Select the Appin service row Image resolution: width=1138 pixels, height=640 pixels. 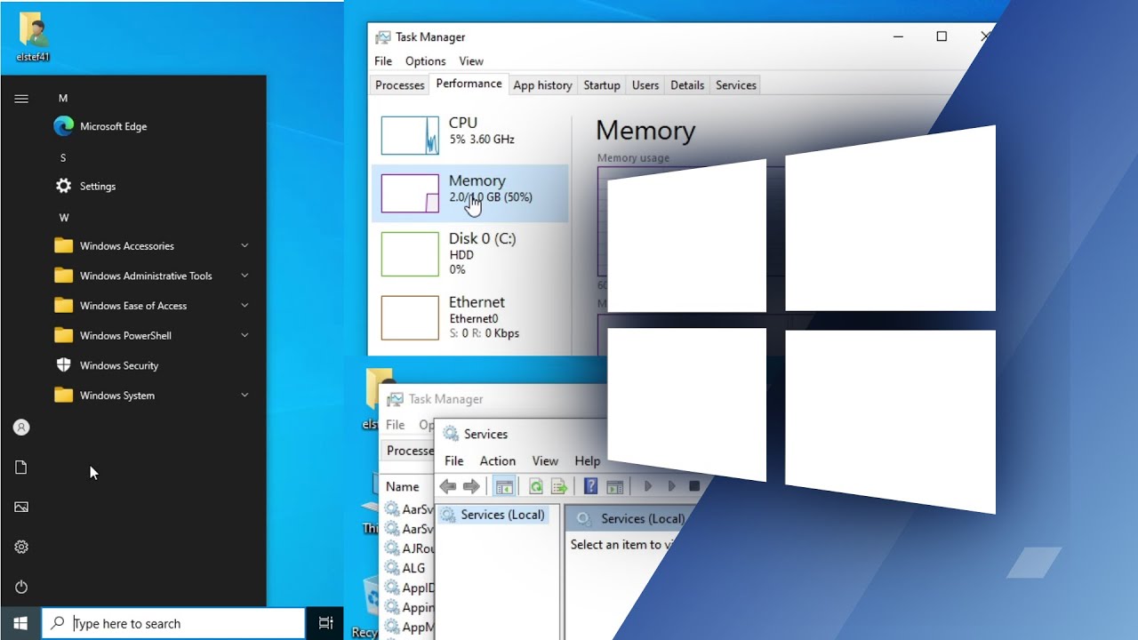408,607
